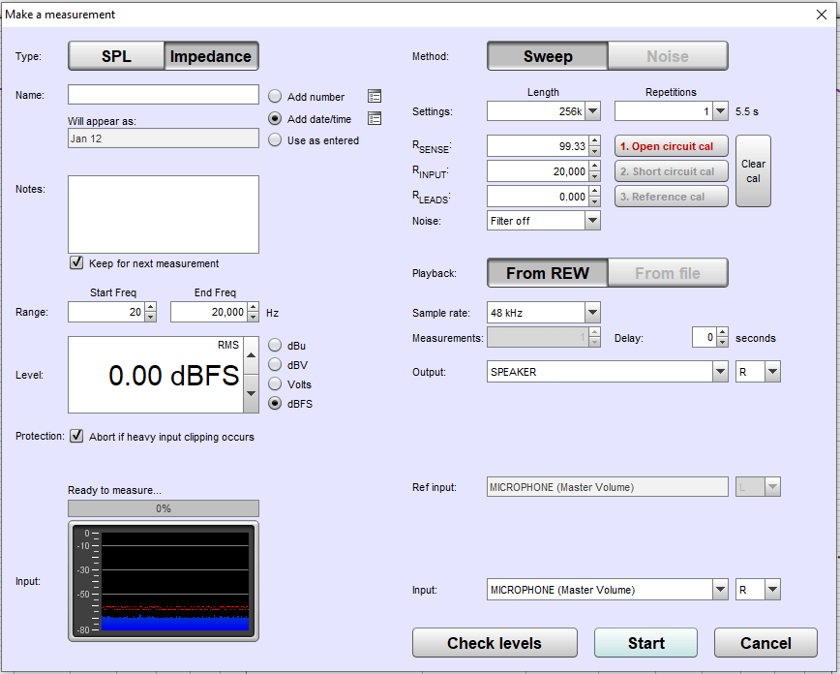This screenshot has width=840, height=674.
Task: Start the measurement
Action: 646,643
